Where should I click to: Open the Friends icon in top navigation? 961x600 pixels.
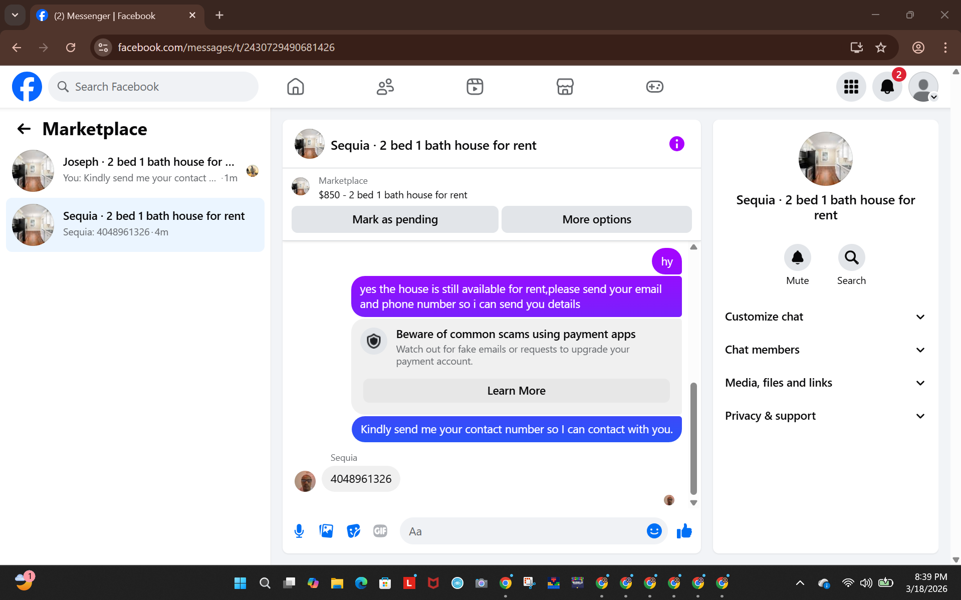click(x=385, y=87)
